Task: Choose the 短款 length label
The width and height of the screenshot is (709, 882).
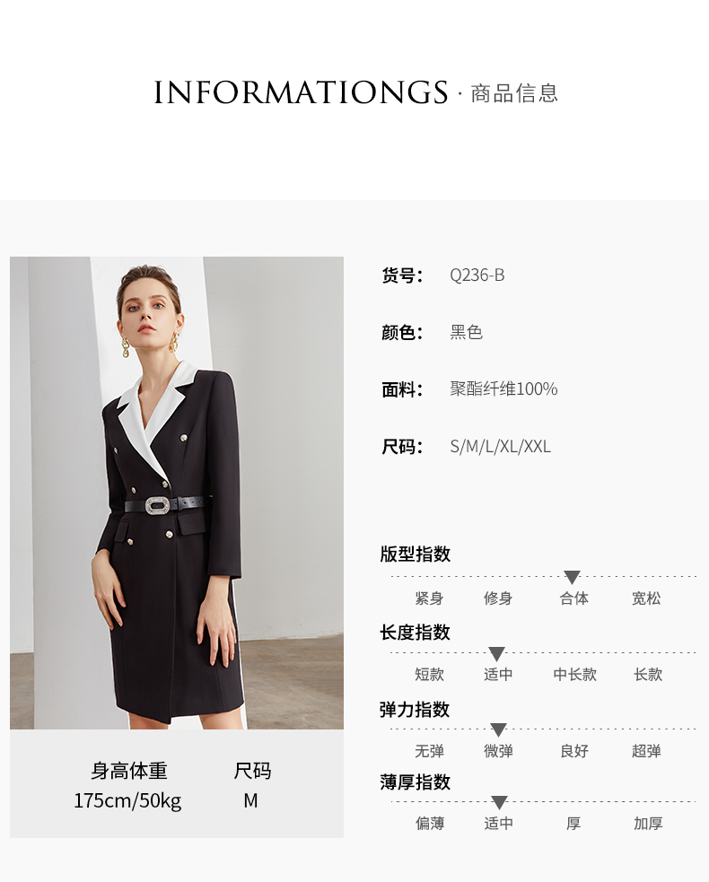Action: (429, 674)
